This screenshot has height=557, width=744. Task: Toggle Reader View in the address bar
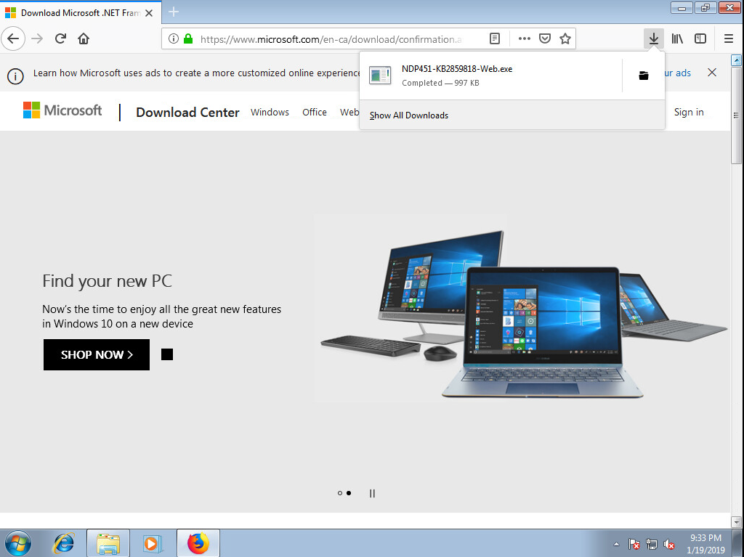pyautogui.click(x=494, y=39)
